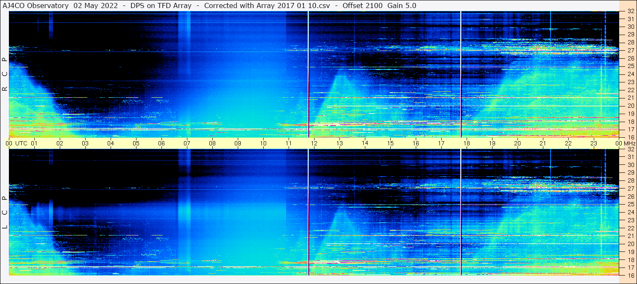Select the 04 hour mark on time axis
This screenshot has height=284, width=637.
111,143
